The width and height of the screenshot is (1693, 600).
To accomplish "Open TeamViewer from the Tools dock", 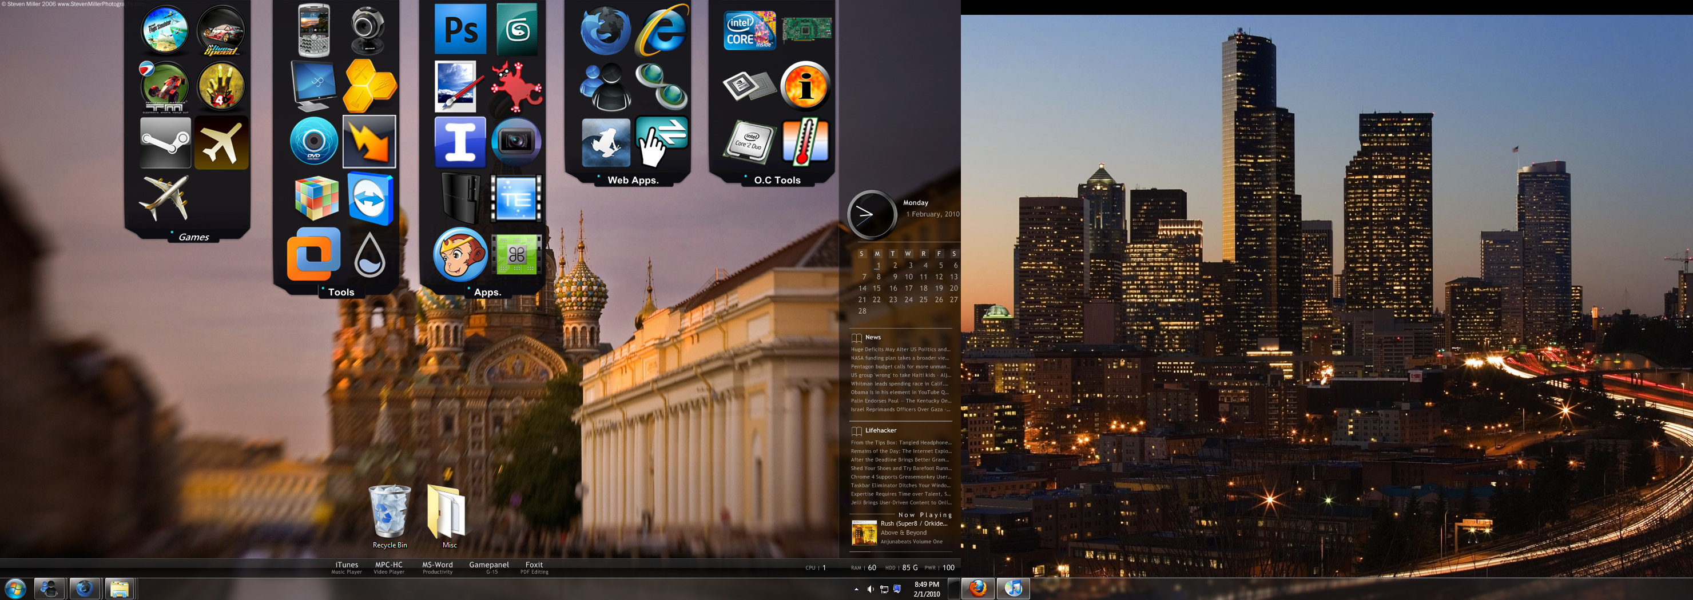I will 370,198.
